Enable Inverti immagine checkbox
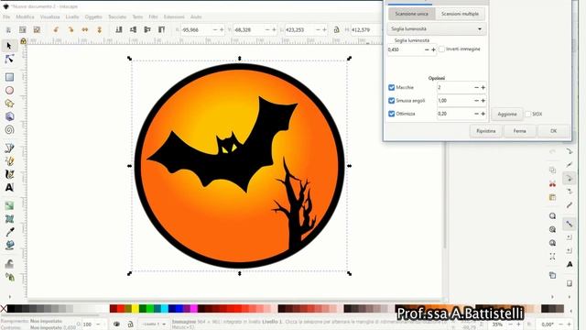 (x=441, y=49)
